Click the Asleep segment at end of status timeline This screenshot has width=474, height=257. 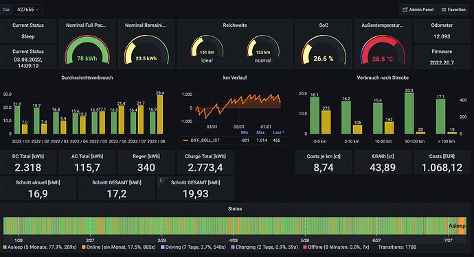(x=457, y=226)
